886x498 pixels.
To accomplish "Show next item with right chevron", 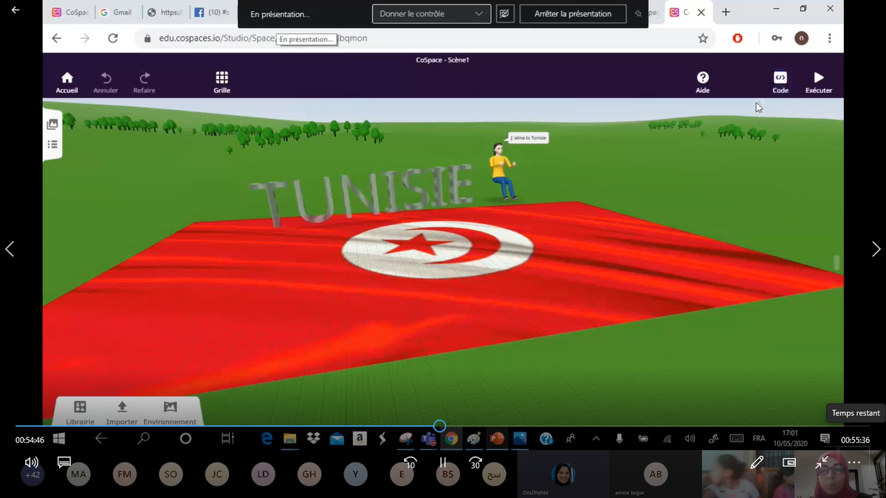I will 876,249.
